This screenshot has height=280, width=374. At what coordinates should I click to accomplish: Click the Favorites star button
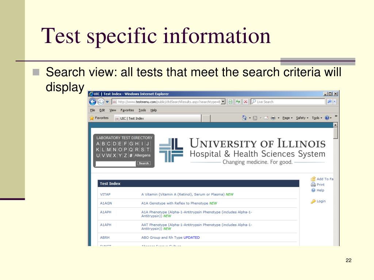[99, 118]
